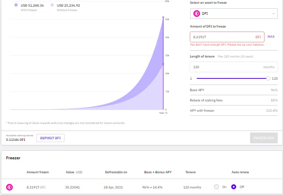Click the 'Defrostable on' column header
Screen dimensions: 283x195
(x=116, y=172)
